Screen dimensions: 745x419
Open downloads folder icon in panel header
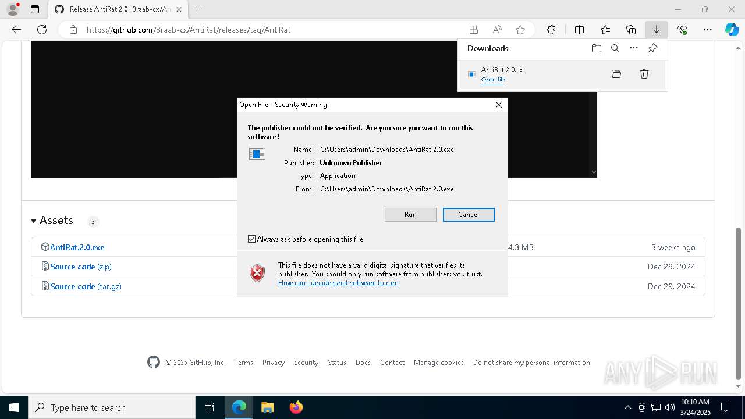pos(597,48)
